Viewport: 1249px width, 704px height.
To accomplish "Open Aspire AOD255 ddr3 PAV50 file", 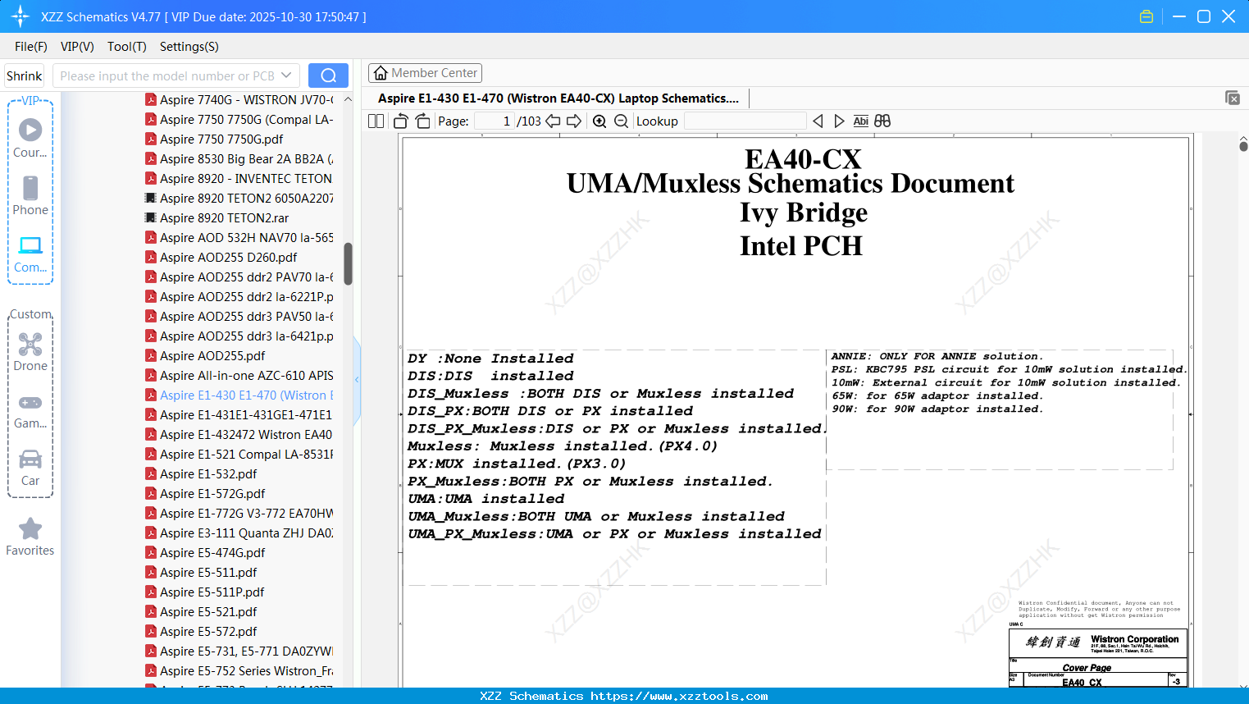I will 239,317.
